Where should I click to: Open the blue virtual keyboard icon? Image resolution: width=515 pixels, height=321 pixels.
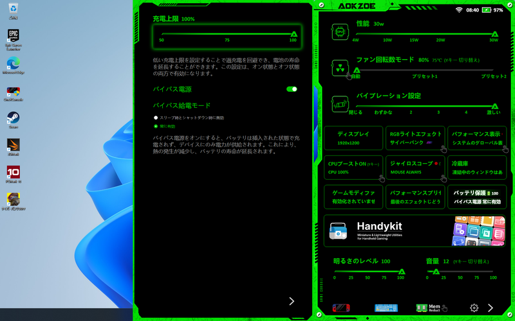(x=386, y=308)
